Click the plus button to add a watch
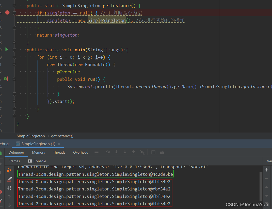Viewport: 272px width, 209px height. pyautogui.click(x=267, y=170)
